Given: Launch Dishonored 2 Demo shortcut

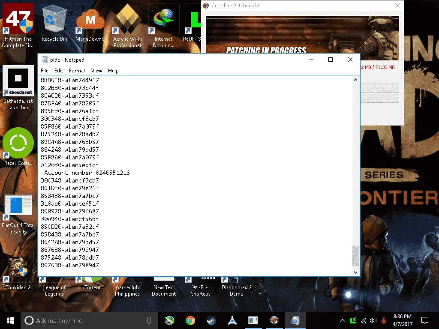Looking at the screenshot, I should click(x=237, y=287).
